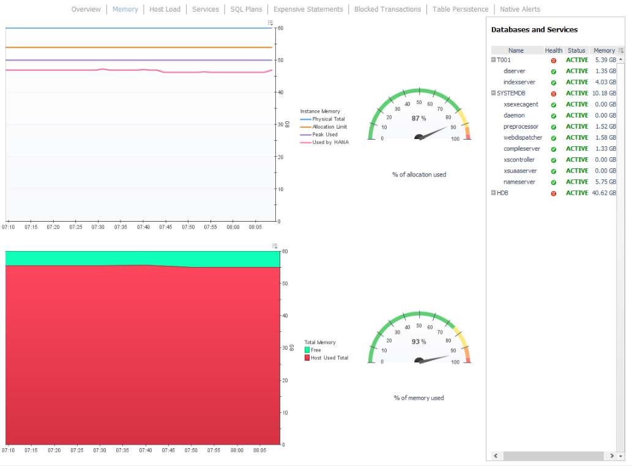
Task: Click the red health icon for SYSTEMDB
Action: click(554, 94)
